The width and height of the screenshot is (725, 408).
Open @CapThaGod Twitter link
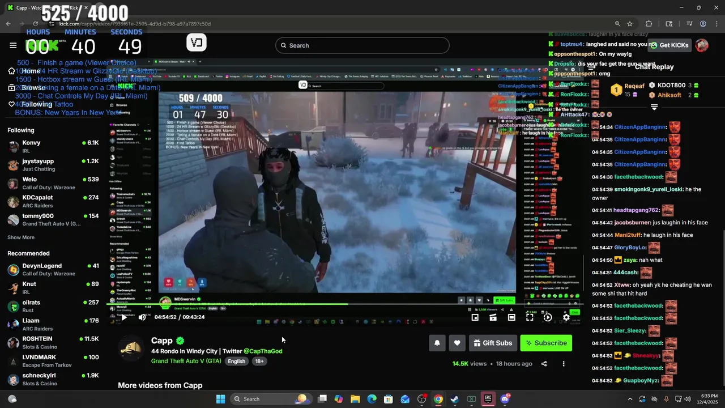coord(263,351)
